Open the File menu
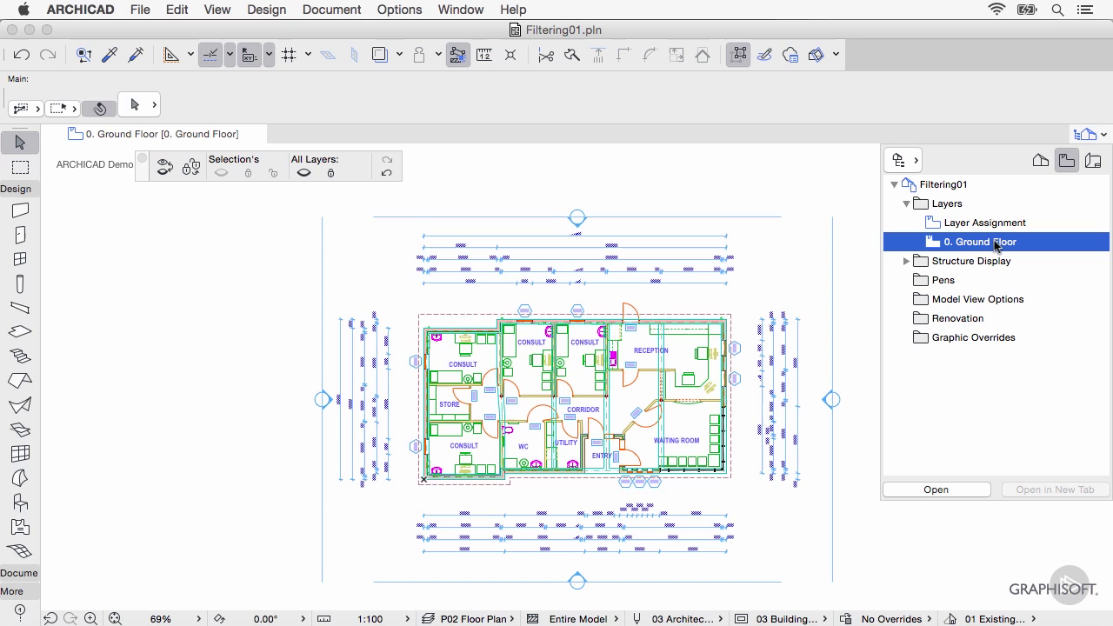Screen dimensions: 1113x626 click(x=139, y=10)
